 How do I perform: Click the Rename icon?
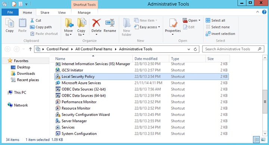[x=110, y=23]
